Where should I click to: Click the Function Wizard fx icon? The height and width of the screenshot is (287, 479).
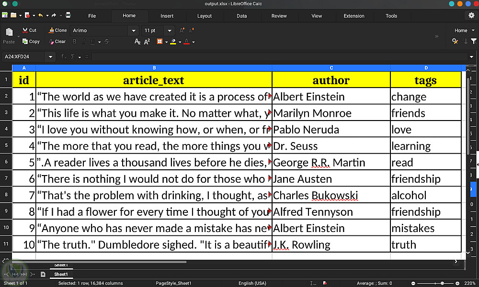[x=64, y=57]
